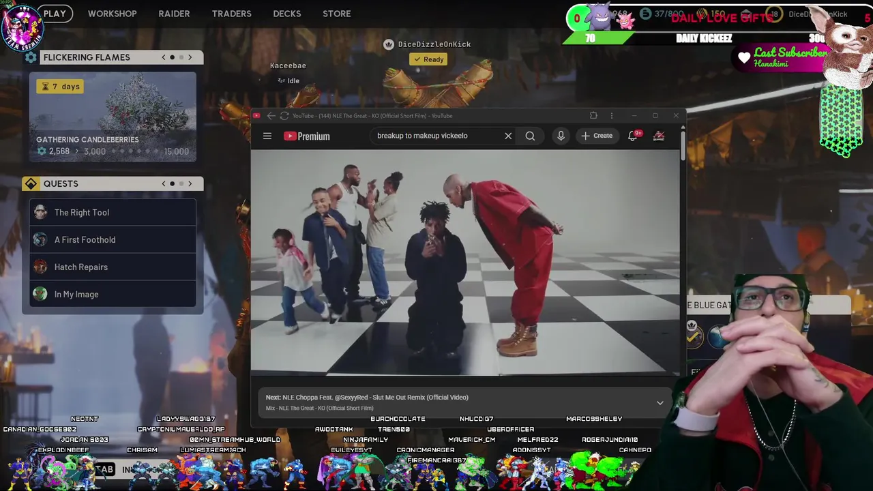Select second page dot in Flickering Flames

pyautogui.click(x=181, y=57)
